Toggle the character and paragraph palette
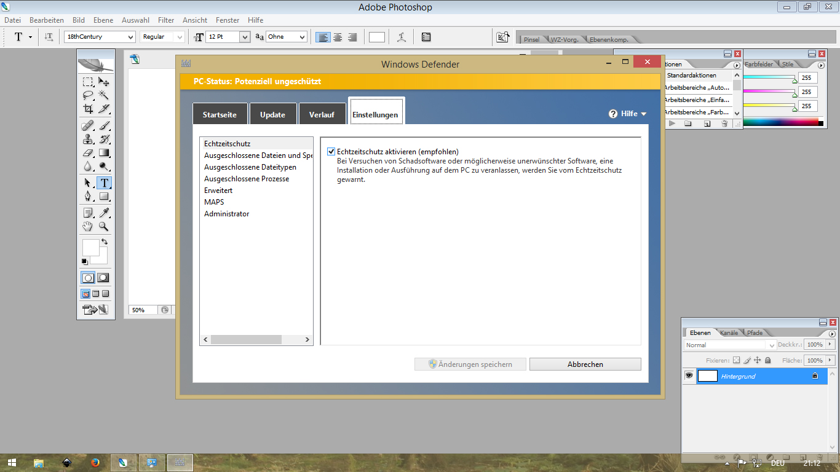Screen dimensions: 840x472 coord(426,37)
